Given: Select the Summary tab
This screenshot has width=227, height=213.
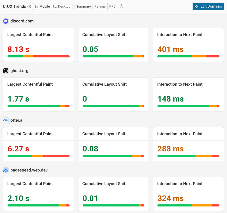Looking at the screenshot, I should point(83,7).
